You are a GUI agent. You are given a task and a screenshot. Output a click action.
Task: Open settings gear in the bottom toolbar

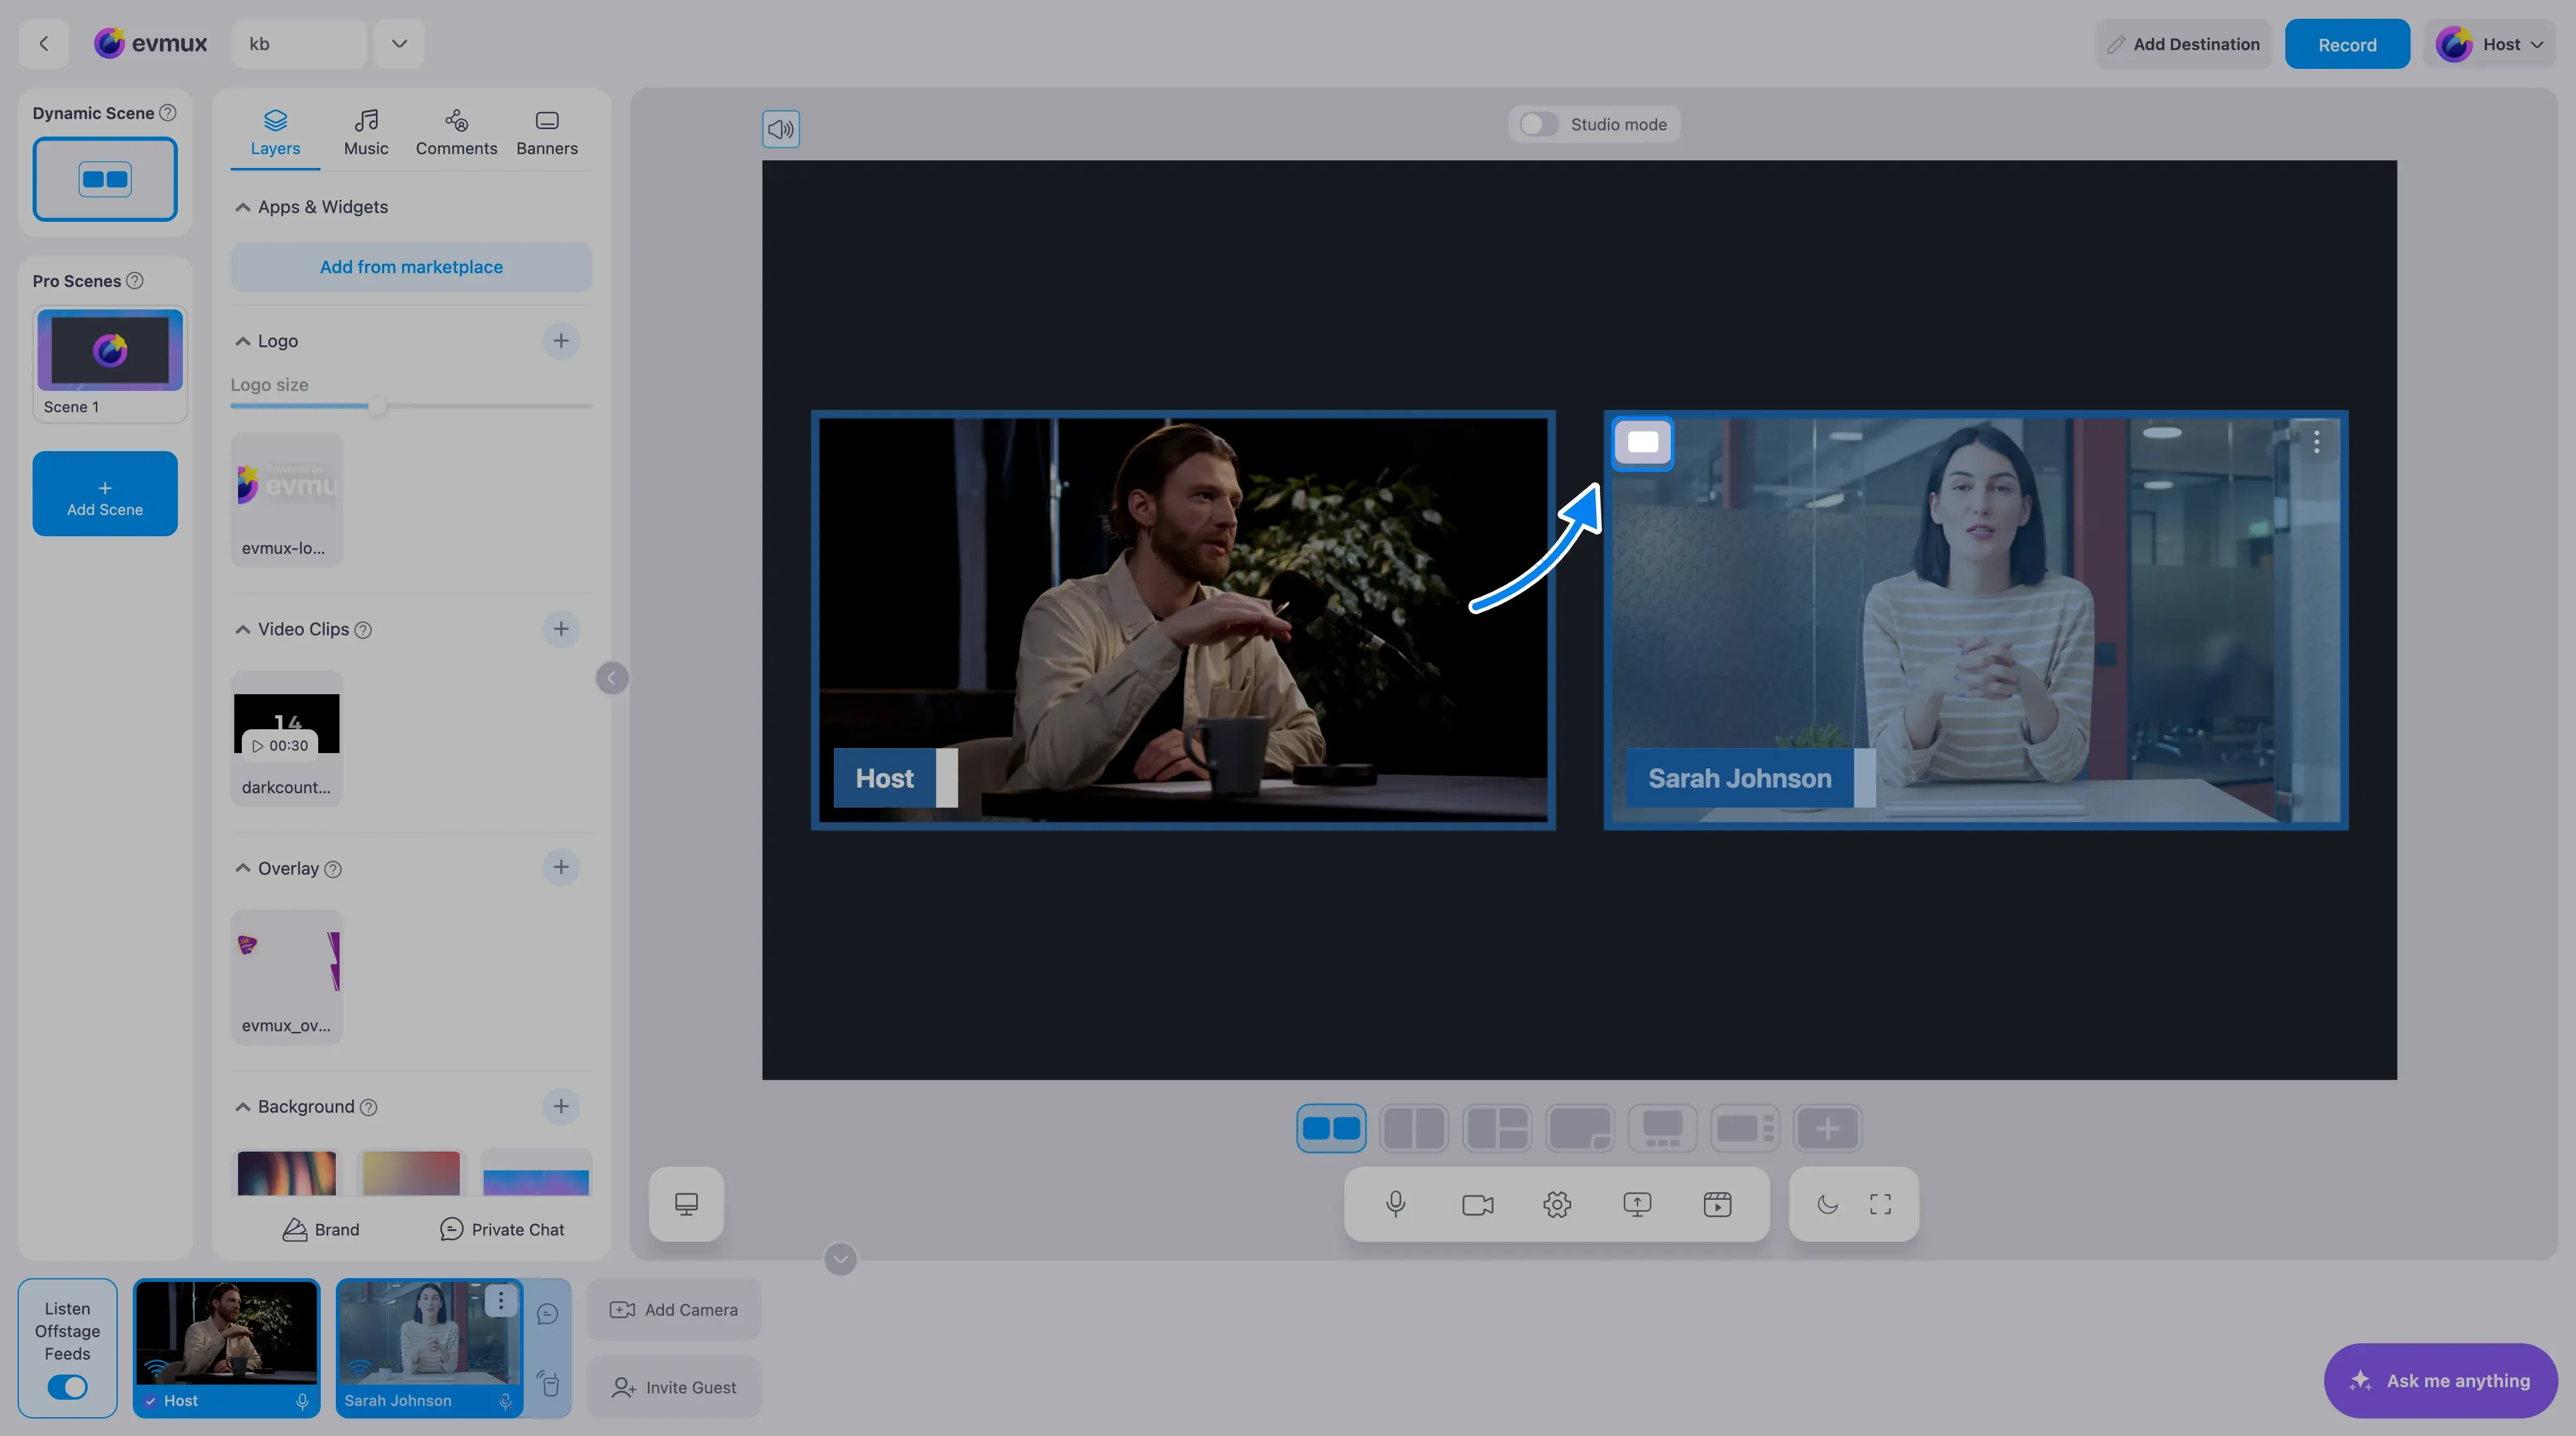1557,1204
